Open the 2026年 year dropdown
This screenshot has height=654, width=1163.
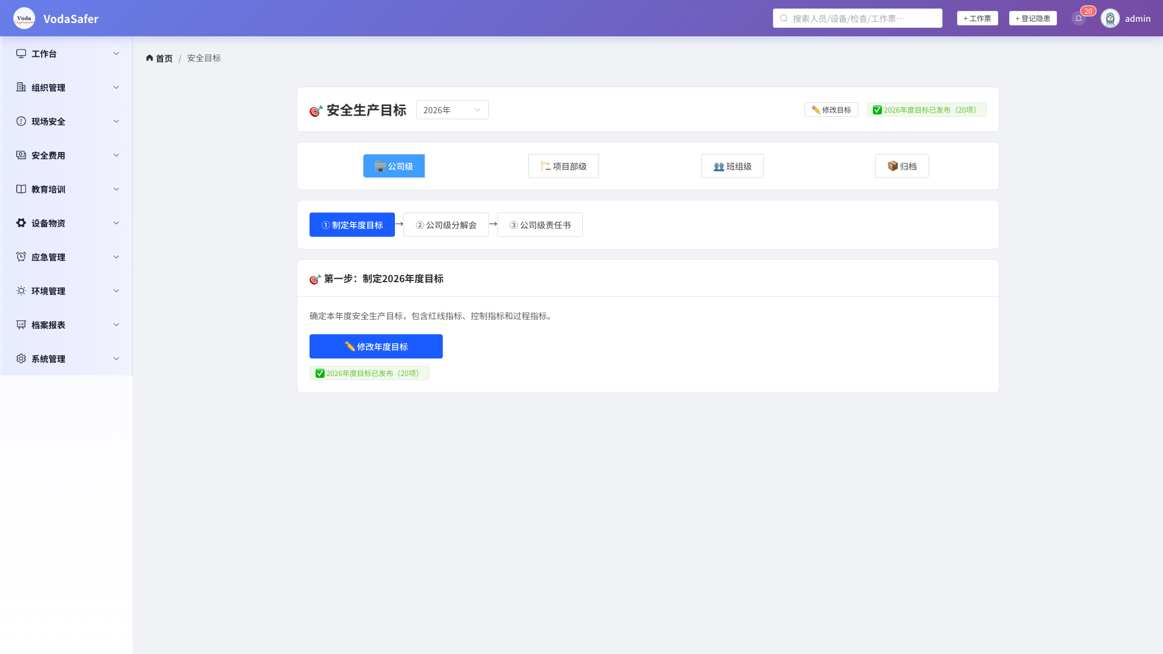(x=452, y=110)
